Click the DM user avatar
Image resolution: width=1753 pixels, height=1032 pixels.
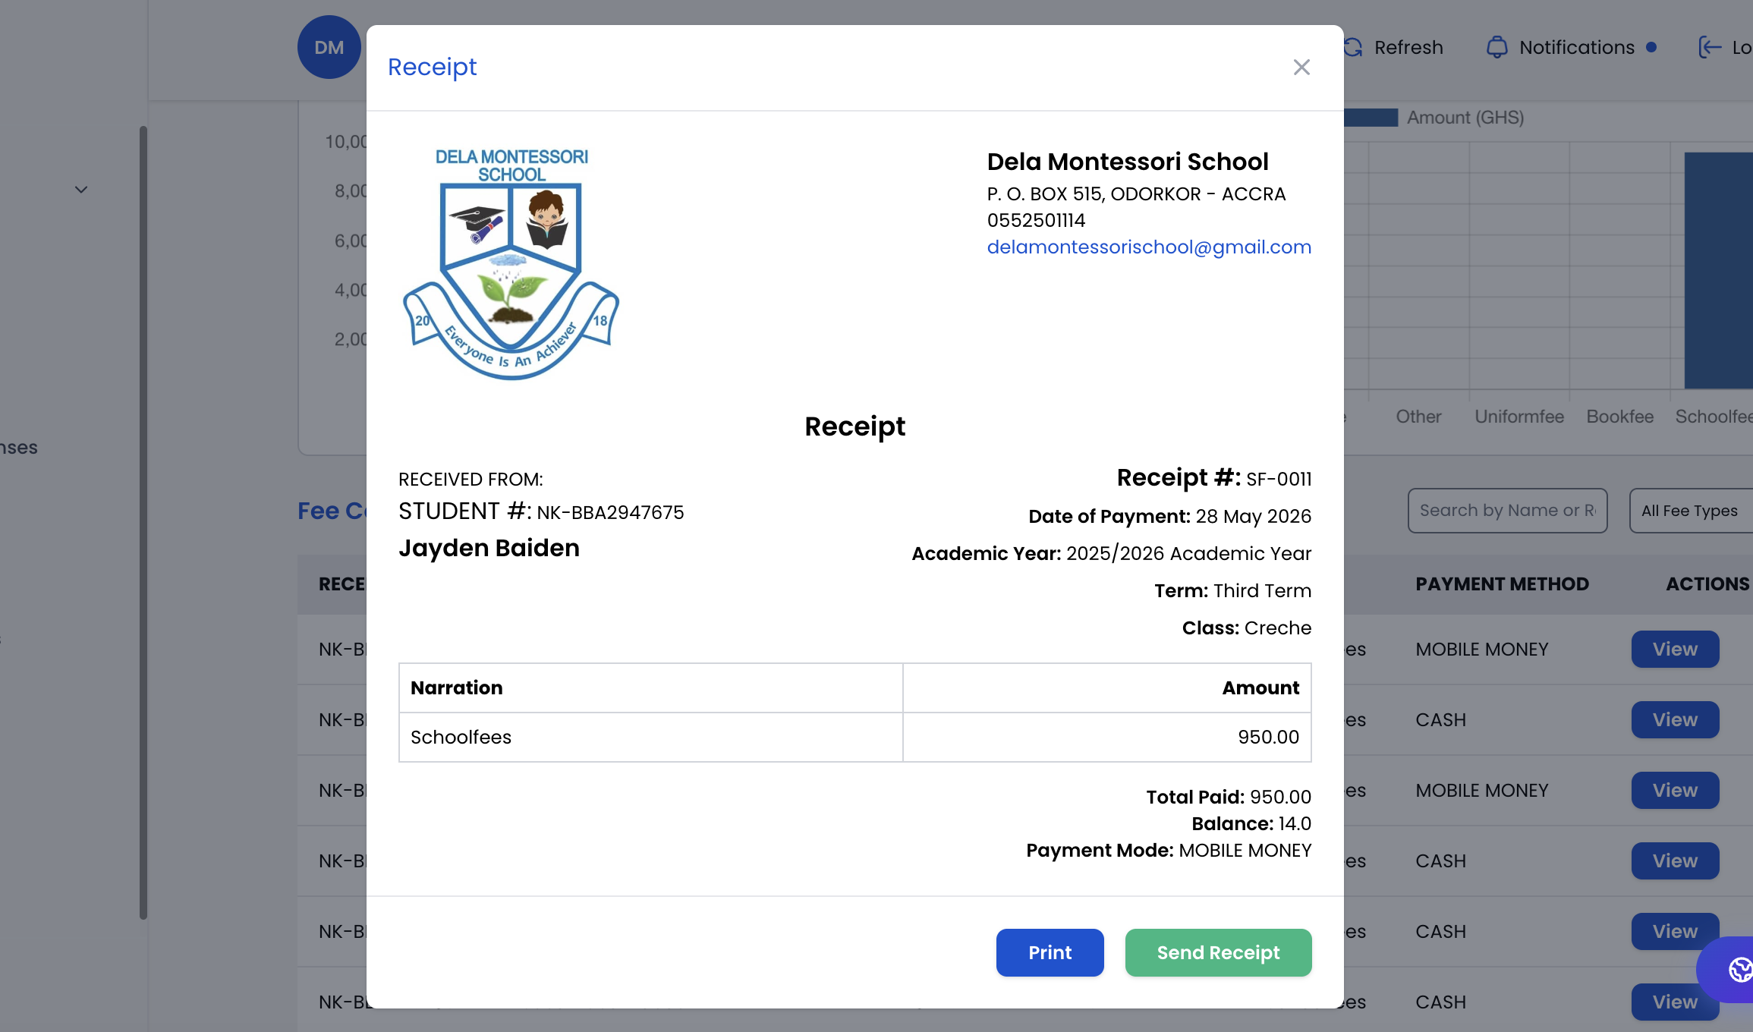coord(329,47)
